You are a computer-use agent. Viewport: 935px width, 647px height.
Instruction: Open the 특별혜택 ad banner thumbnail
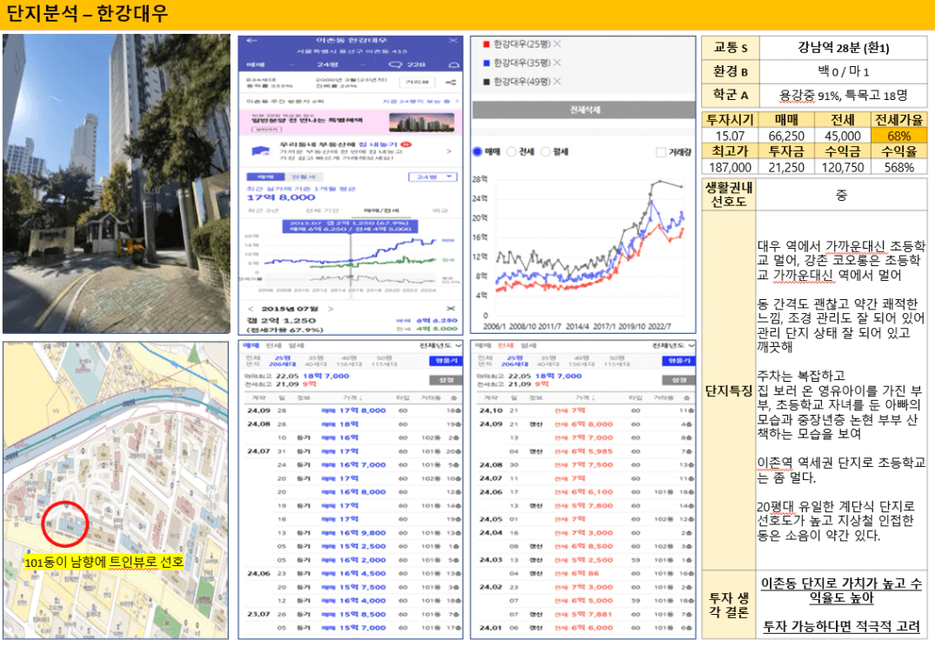[x=420, y=123]
